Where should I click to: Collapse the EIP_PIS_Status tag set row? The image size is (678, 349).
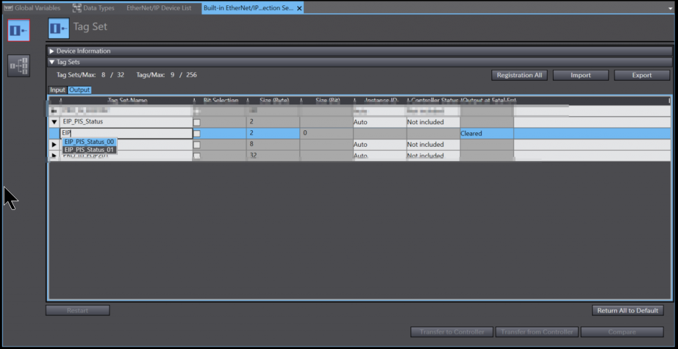[x=54, y=122]
